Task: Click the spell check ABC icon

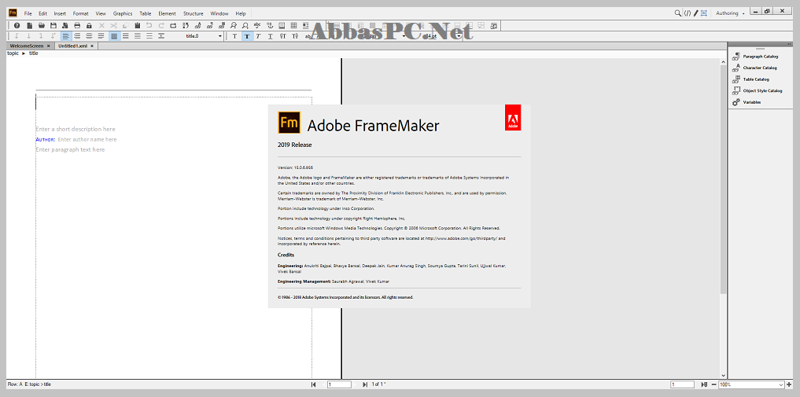Action: (x=257, y=25)
